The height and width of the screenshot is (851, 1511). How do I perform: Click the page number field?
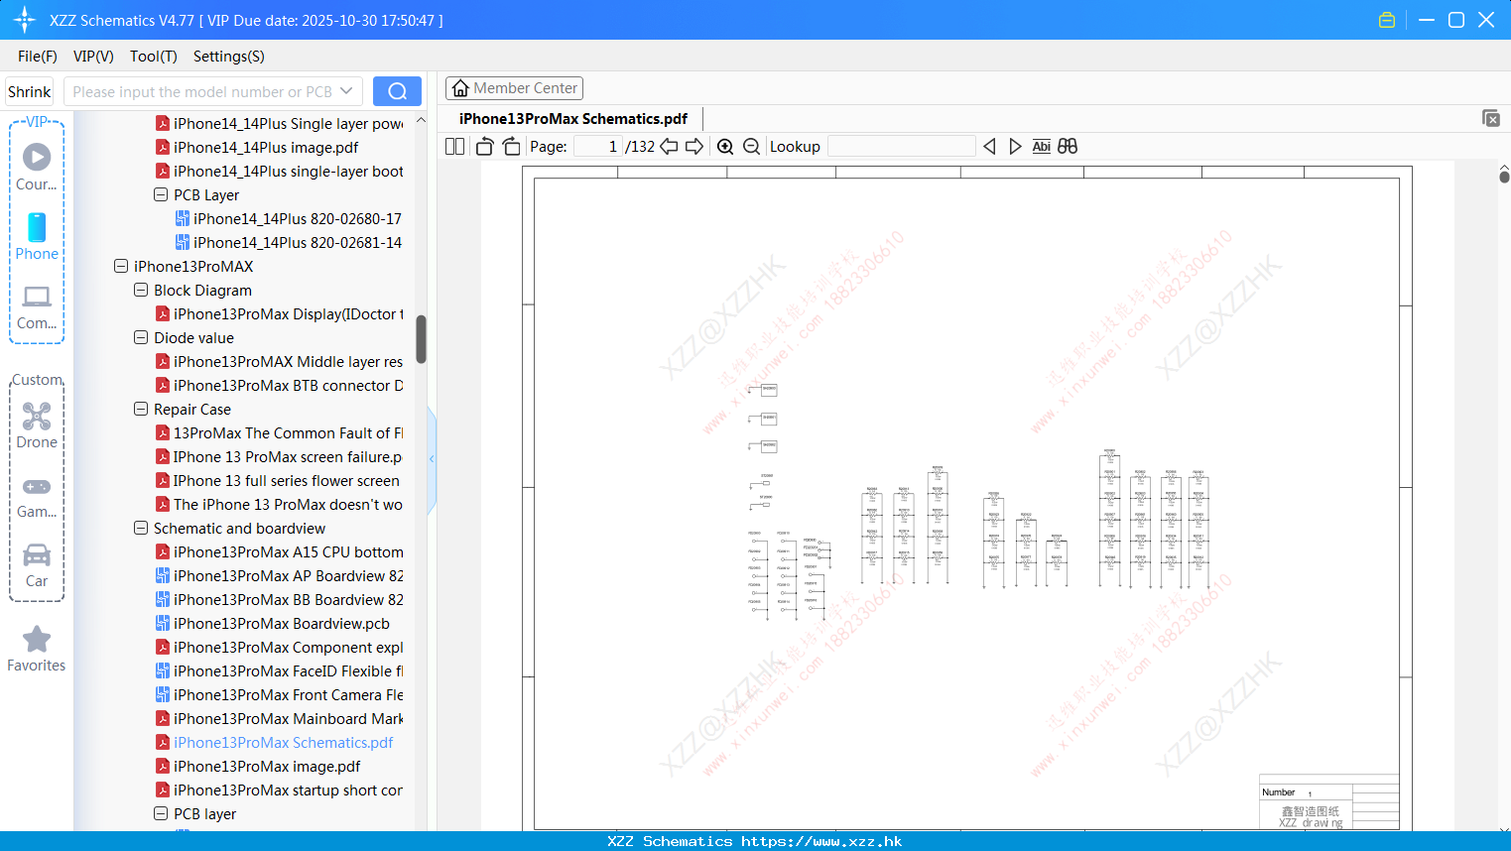[x=598, y=147]
